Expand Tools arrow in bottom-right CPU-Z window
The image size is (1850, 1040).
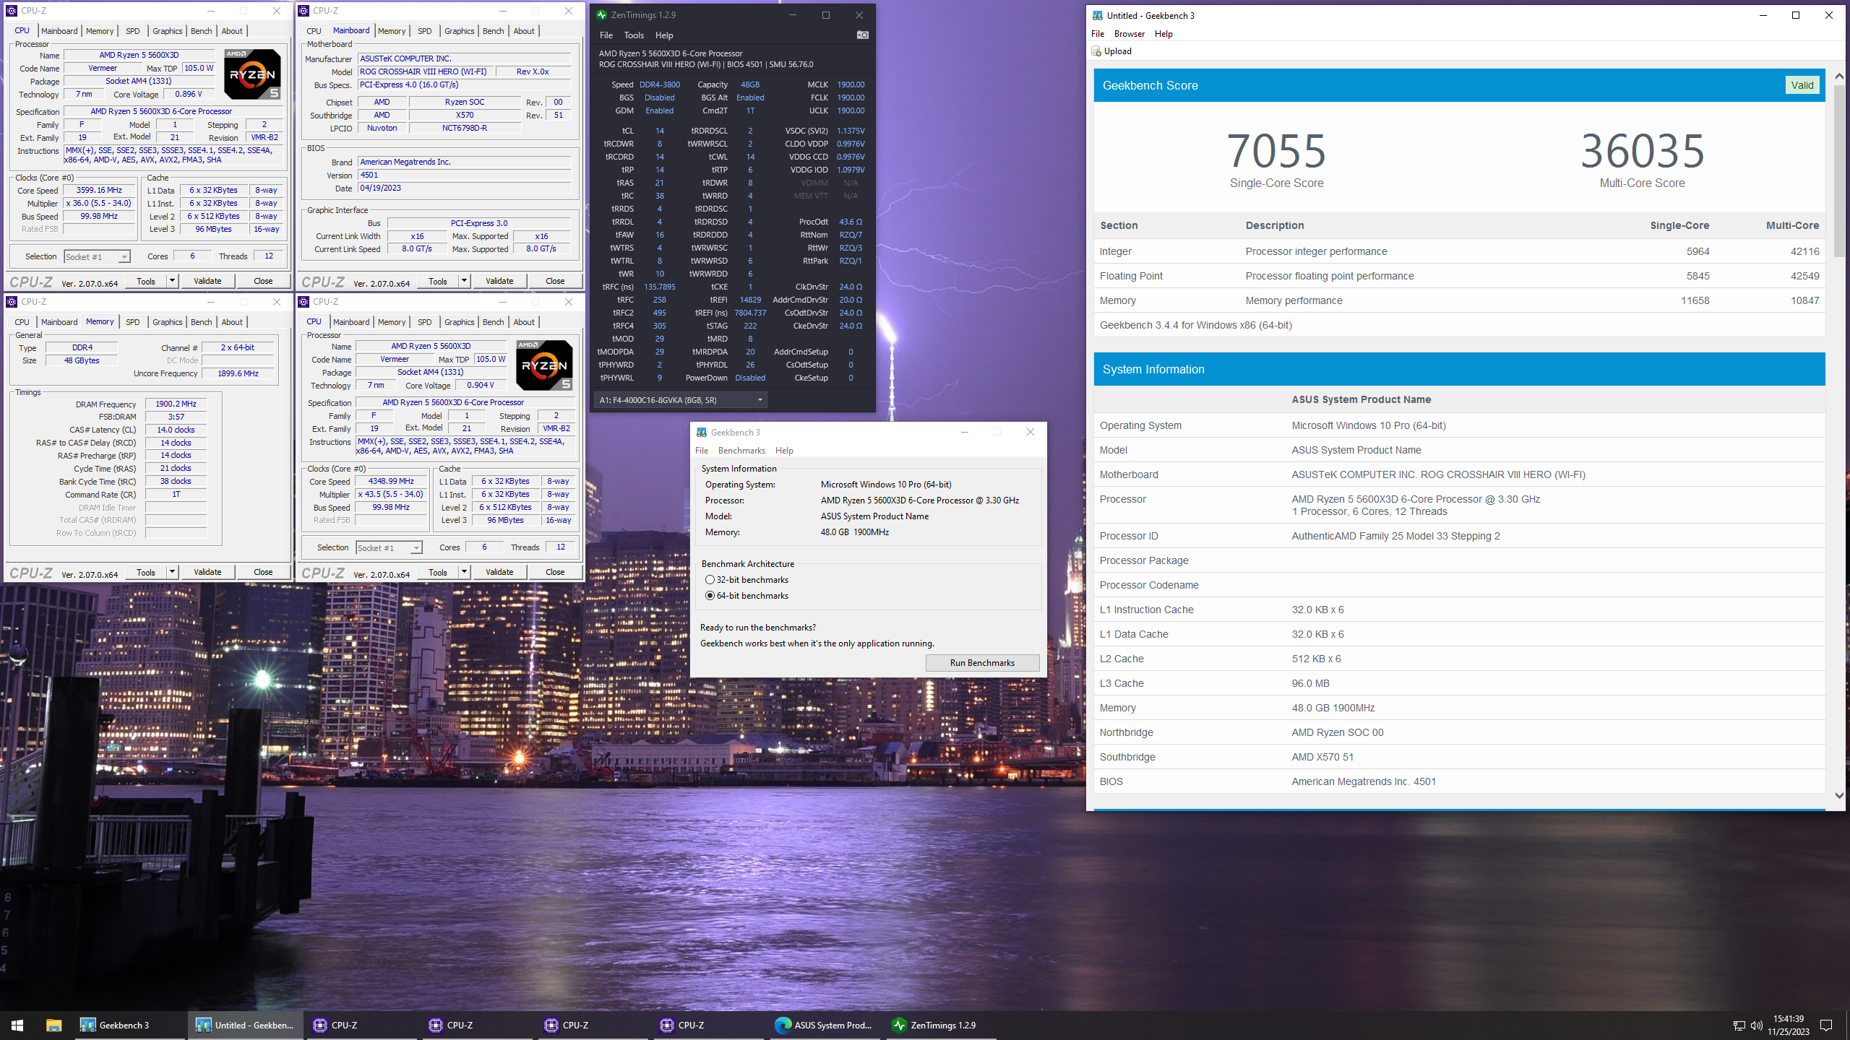464,572
